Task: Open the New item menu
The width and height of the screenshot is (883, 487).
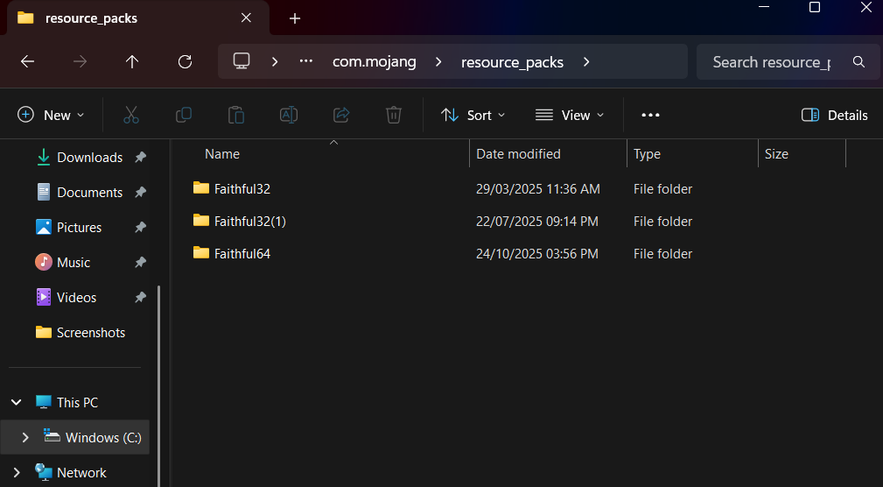Action: (x=52, y=115)
